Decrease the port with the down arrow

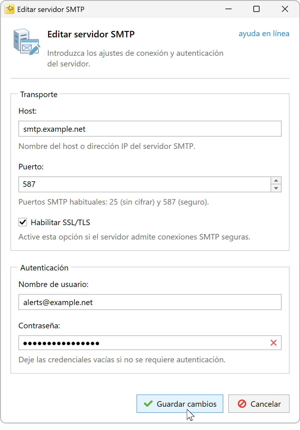(x=276, y=188)
